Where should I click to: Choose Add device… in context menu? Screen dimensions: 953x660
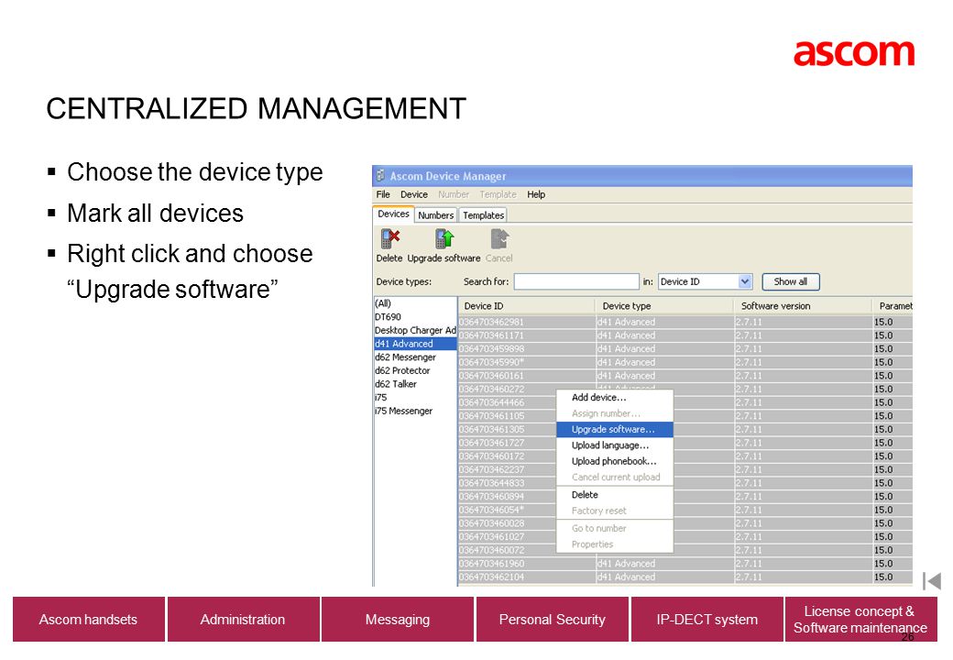(x=615, y=398)
